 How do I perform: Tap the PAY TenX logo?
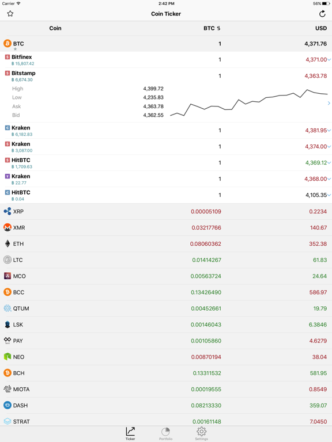tap(7, 340)
